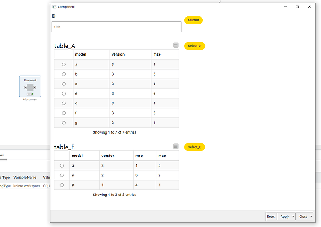This screenshot has height=227, width=321.
Task: Click the Reset button
Action: pyautogui.click(x=271, y=217)
